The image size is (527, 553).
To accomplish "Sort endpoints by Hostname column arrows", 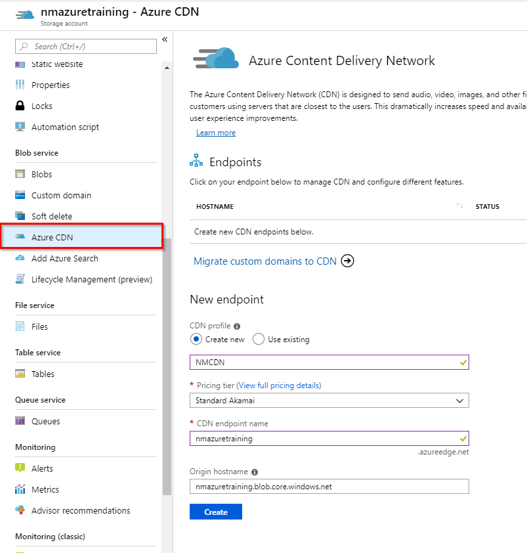I will (x=459, y=206).
